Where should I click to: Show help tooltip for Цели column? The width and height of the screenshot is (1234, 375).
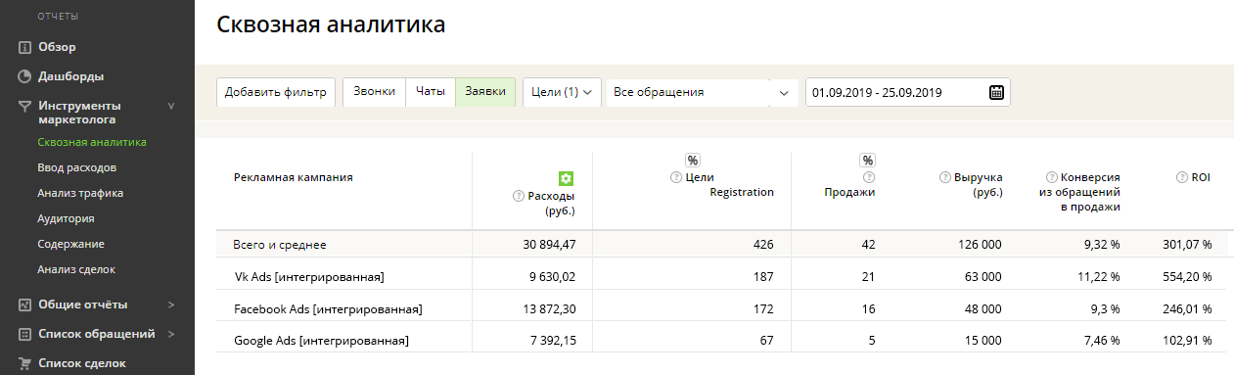pos(675,177)
